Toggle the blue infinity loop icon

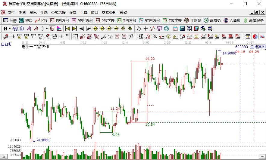click(x=262, y=36)
